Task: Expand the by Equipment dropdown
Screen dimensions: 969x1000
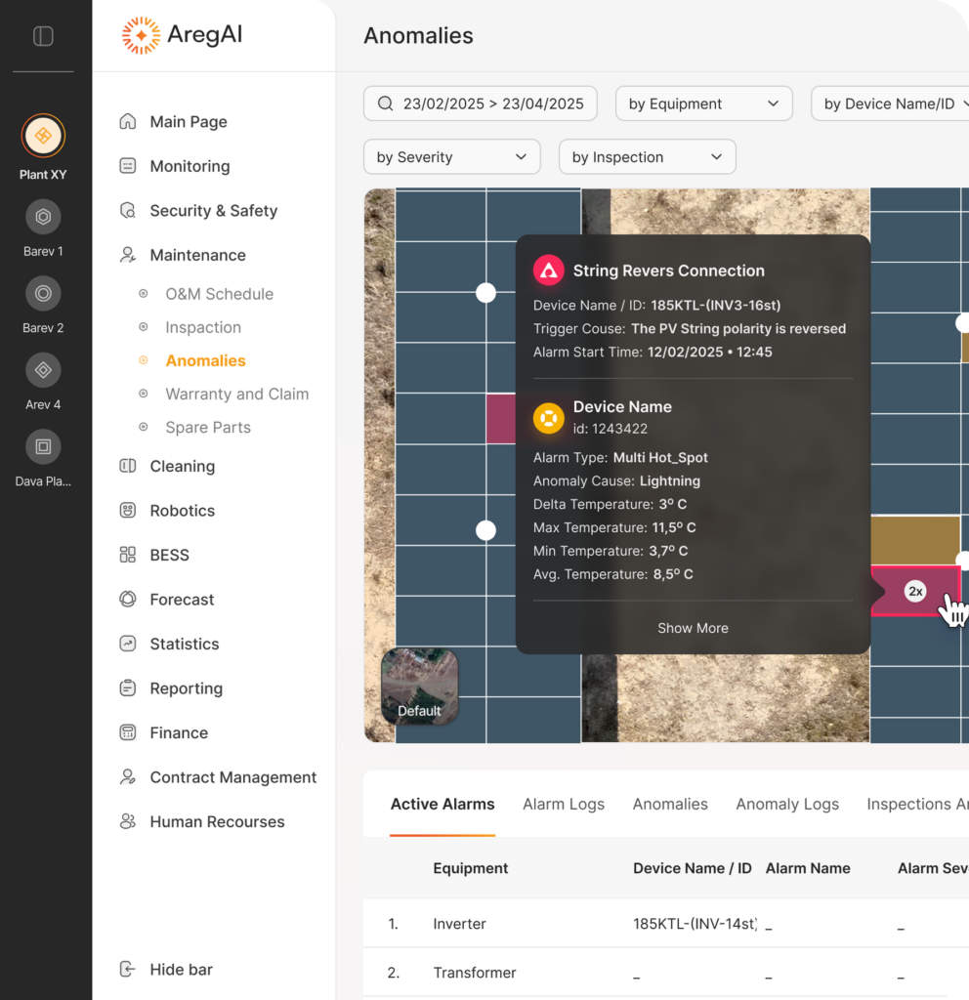Action: [703, 104]
